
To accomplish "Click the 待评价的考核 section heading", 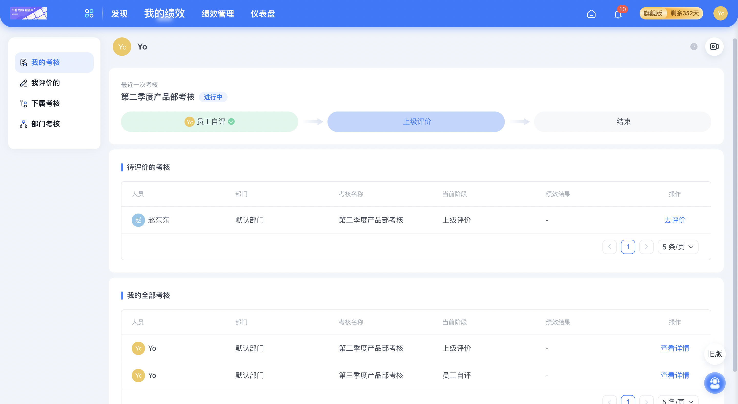I will 149,167.
